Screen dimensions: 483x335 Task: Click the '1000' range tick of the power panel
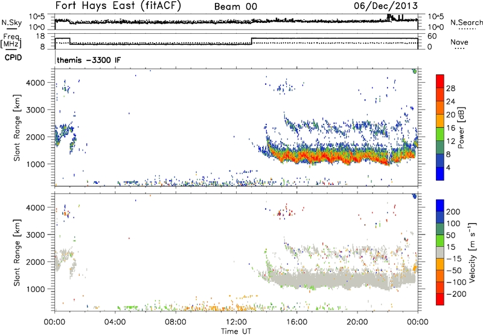[36, 164]
